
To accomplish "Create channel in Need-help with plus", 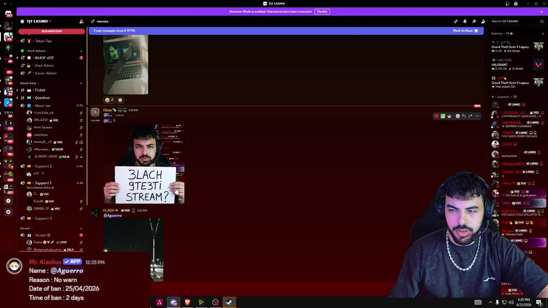I will 81,83.
